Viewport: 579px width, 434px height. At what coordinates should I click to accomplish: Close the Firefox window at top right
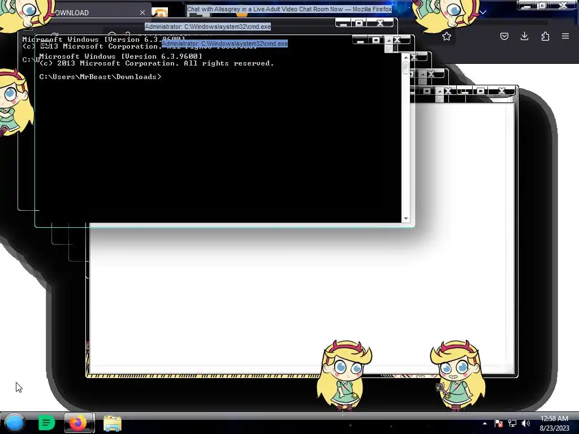pos(564,5)
